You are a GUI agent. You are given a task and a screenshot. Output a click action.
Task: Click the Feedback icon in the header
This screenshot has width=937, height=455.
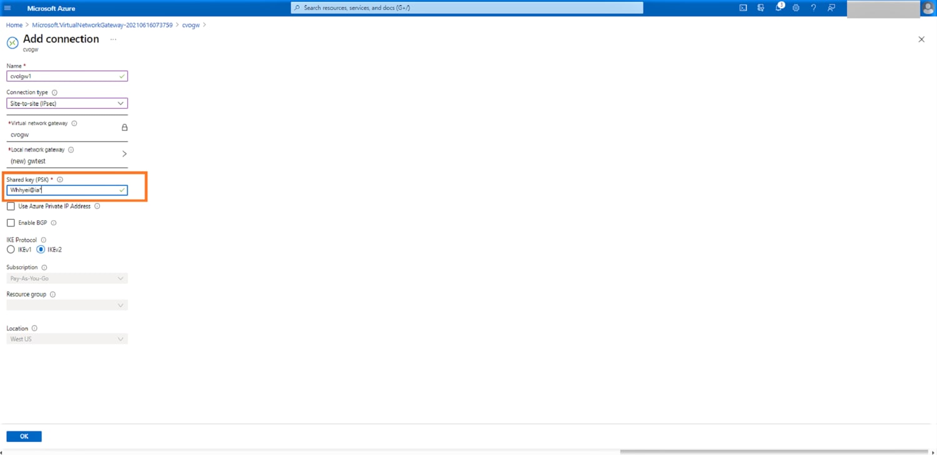pos(831,8)
